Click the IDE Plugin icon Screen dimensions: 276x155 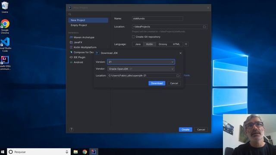point(71,57)
